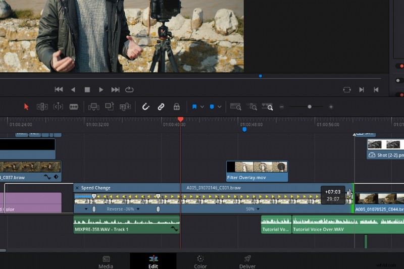Click the minus zoom out button
The width and height of the screenshot is (404, 269).
(x=282, y=106)
